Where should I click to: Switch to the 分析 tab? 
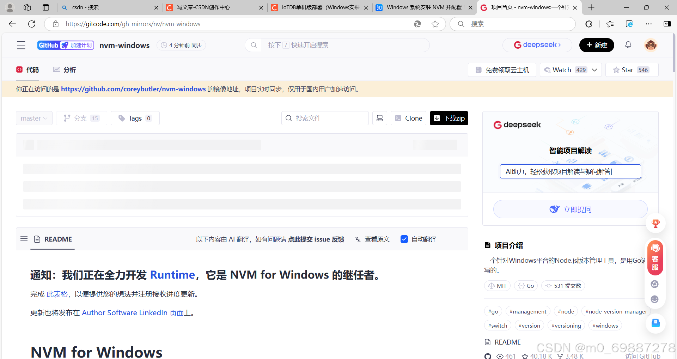tap(64, 70)
